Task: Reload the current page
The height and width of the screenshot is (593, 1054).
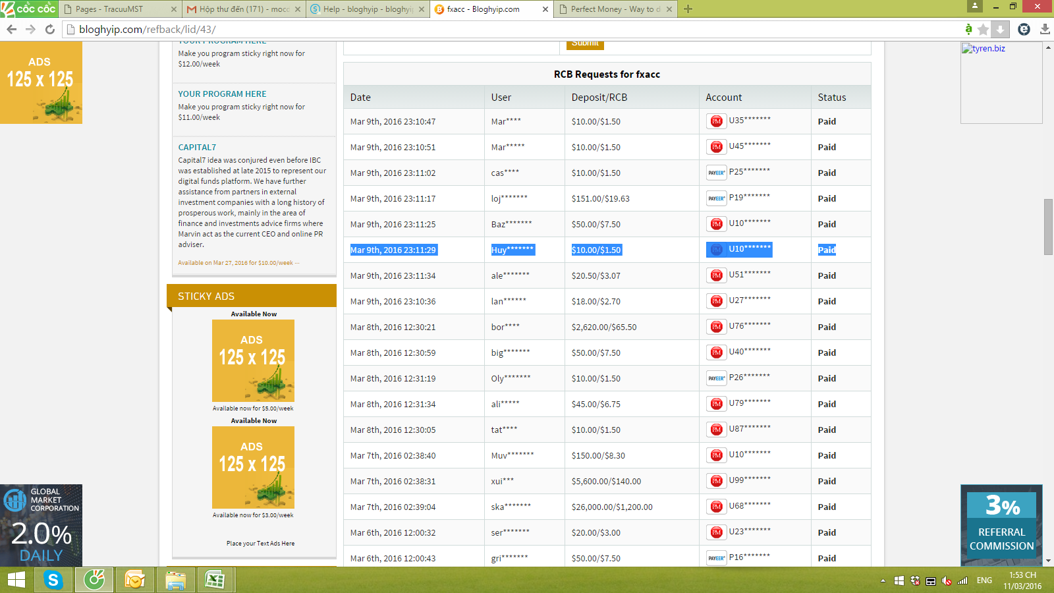Action: [49, 29]
